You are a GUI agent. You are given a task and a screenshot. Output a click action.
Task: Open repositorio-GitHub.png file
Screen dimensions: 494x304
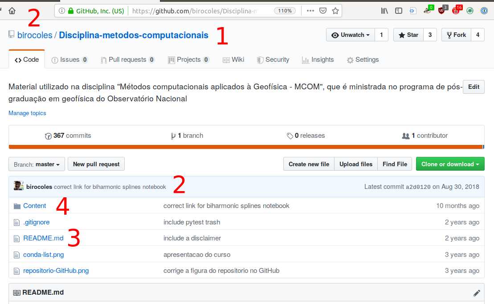click(56, 271)
